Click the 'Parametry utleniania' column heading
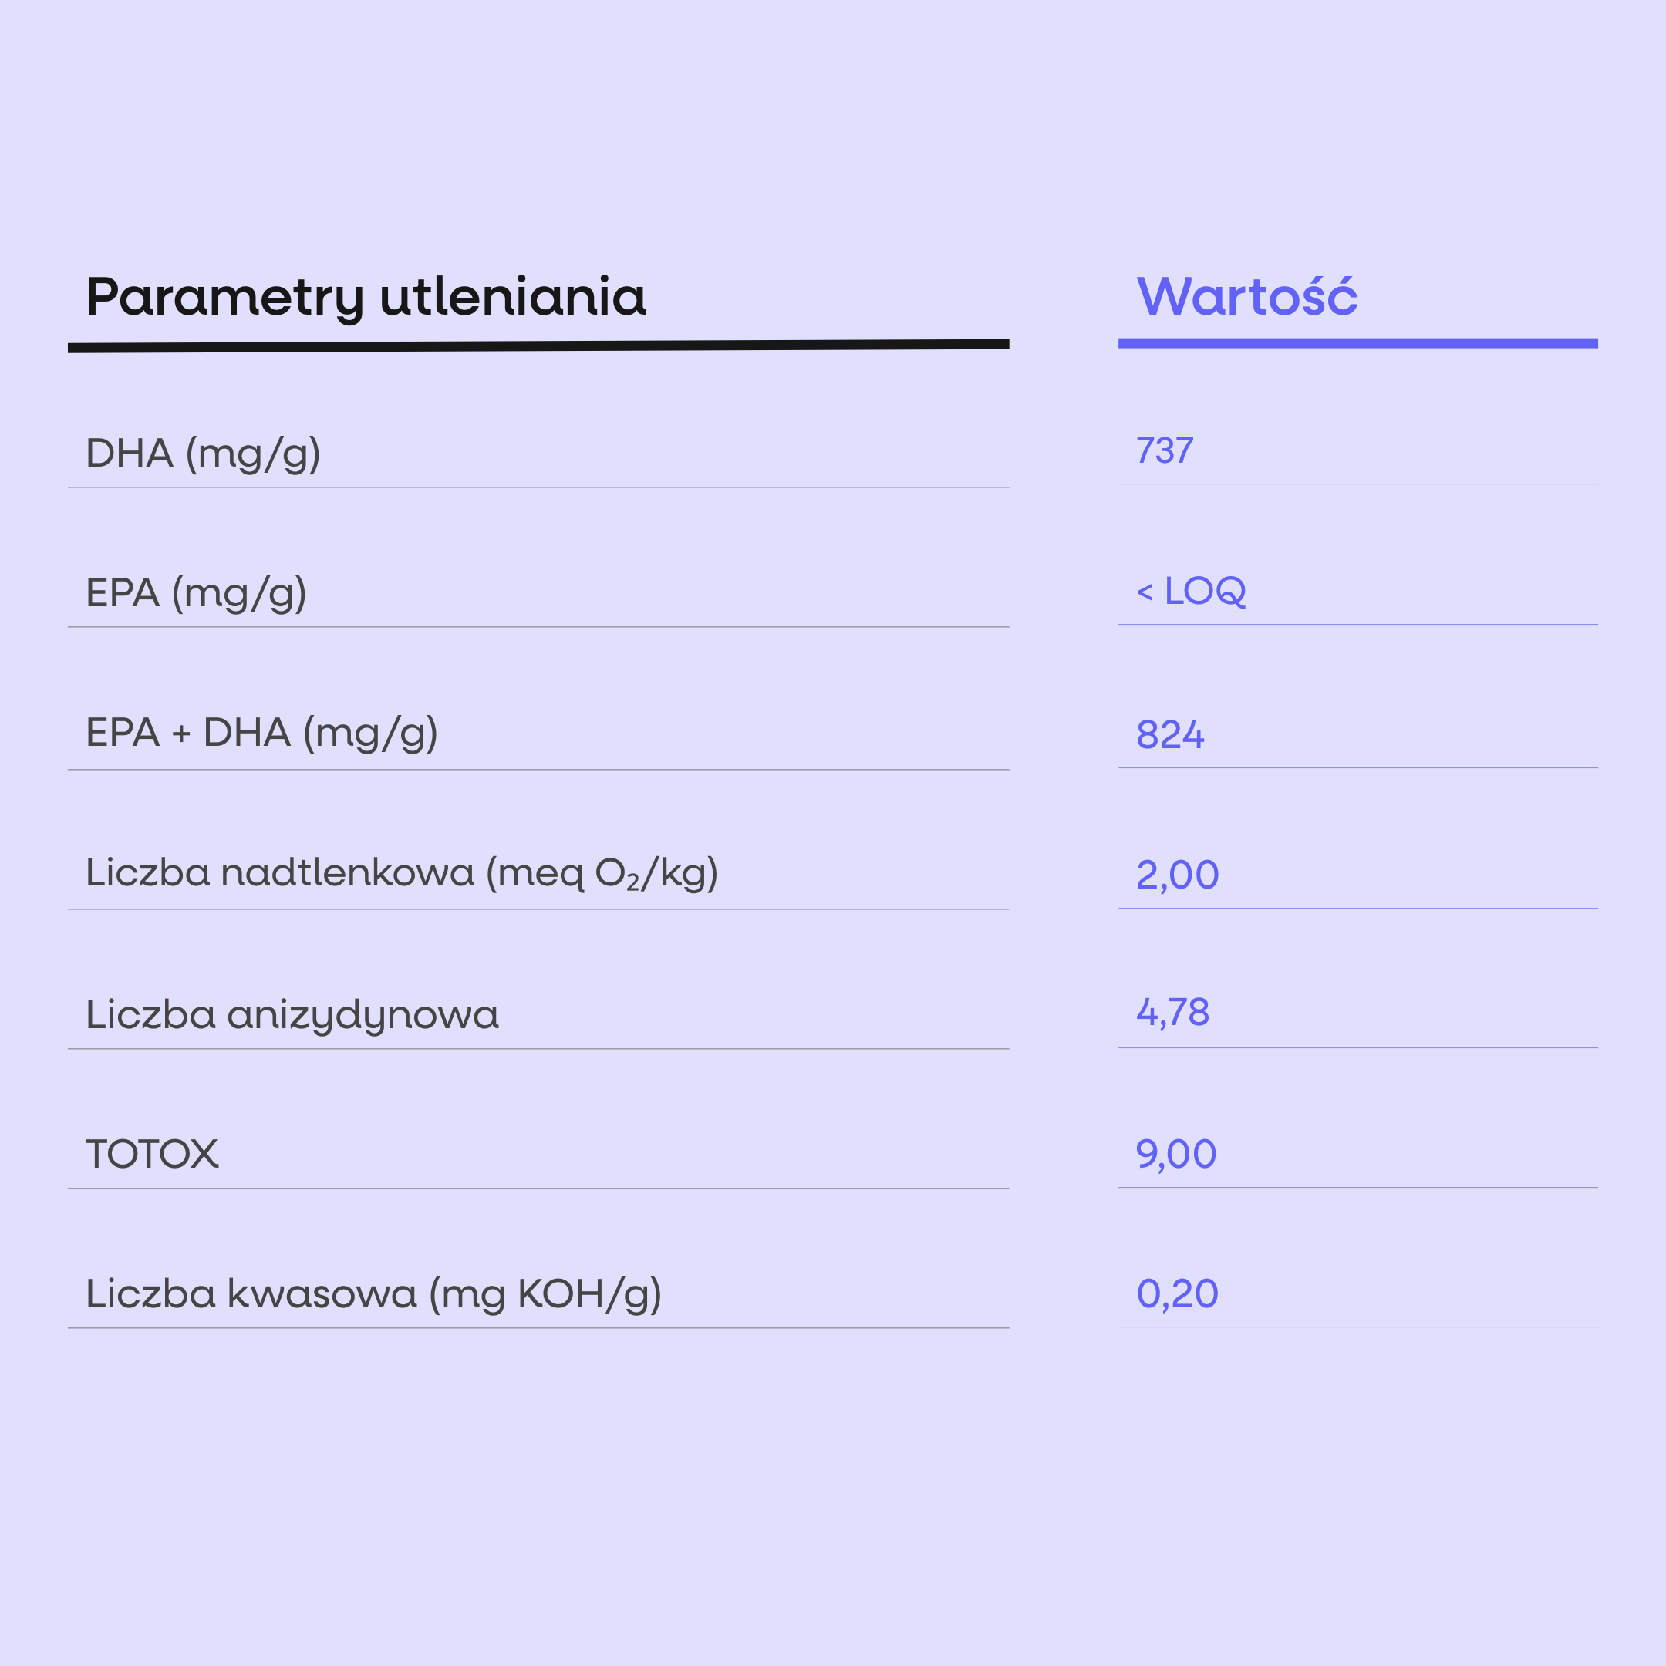Screen dimensions: 1666x1666 tap(366, 298)
